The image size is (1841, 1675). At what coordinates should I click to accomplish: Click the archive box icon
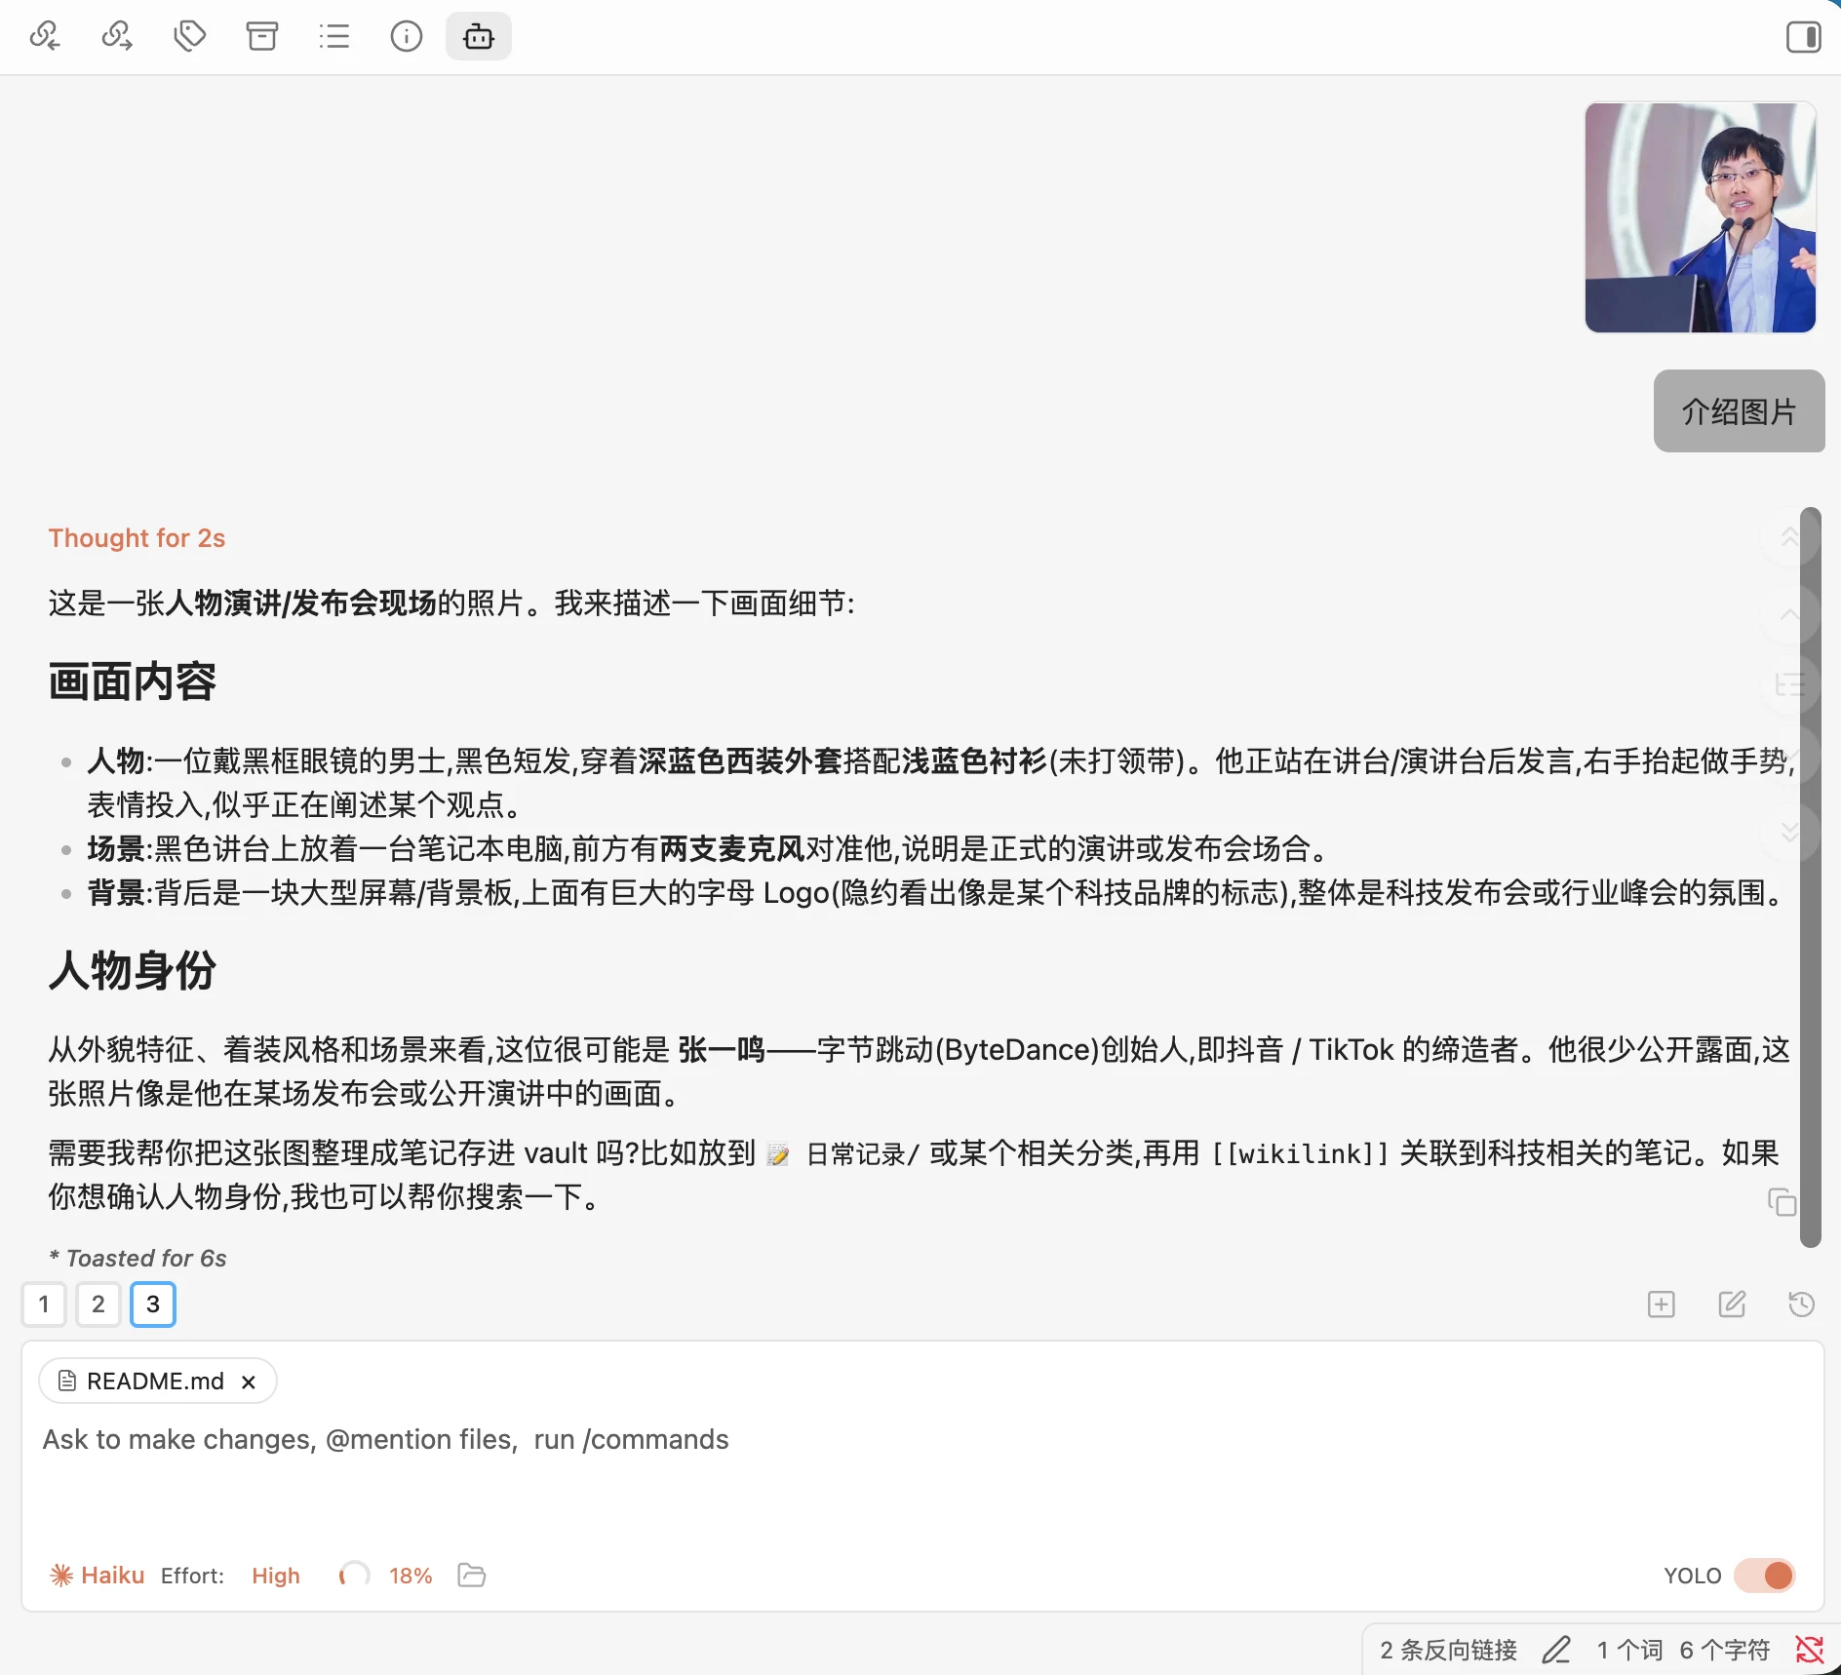click(x=261, y=37)
